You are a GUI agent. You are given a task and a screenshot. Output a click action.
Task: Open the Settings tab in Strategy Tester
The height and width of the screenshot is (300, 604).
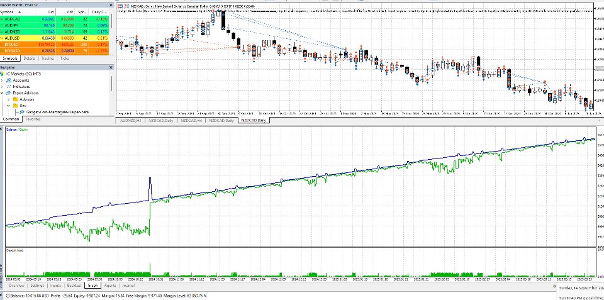[37, 286]
